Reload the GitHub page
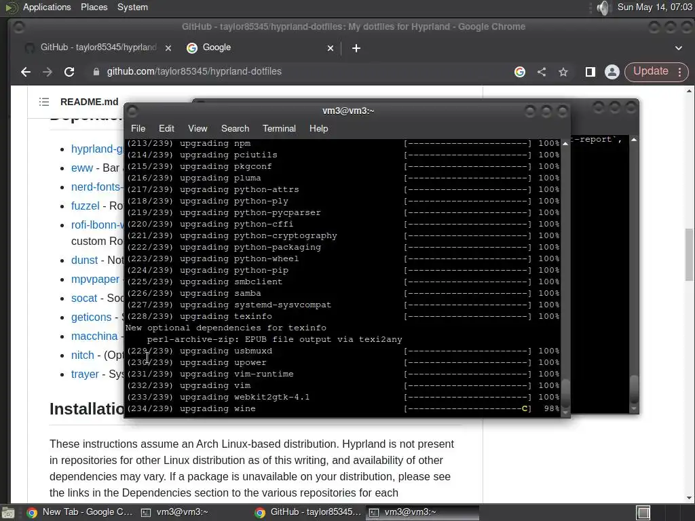695x521 pixels. (69, 72)
